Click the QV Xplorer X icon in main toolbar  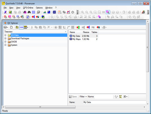pos(6,12)
